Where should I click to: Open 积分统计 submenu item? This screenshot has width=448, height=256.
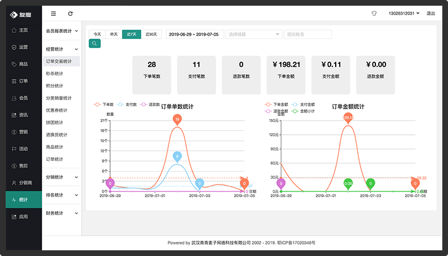(61, 86)
